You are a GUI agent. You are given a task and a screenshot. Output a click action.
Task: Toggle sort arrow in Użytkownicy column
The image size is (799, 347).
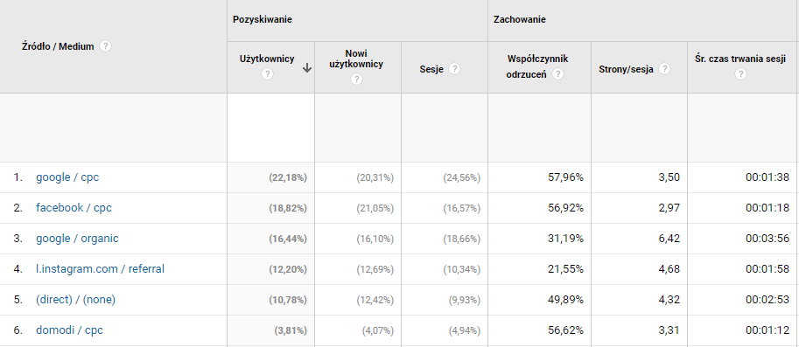[307, 69]
